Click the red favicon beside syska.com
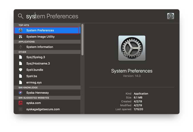The height and width of the screenshot is (132, 193). [x=21, y=103]
